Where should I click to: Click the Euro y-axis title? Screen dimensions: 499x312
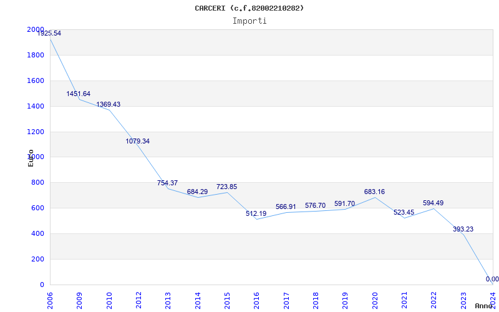31,158
